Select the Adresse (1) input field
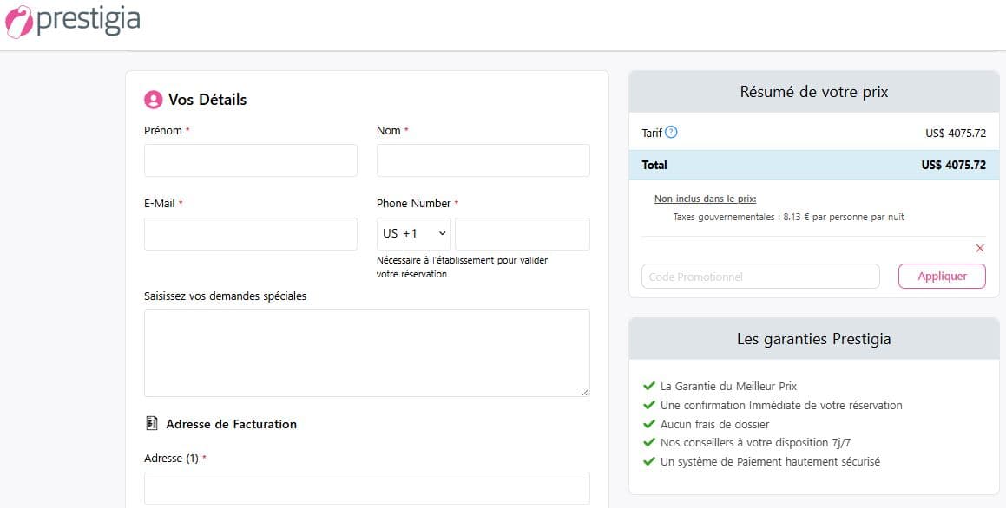The height and width of the screenshot is (508, 1006). [x=366, y=488]
